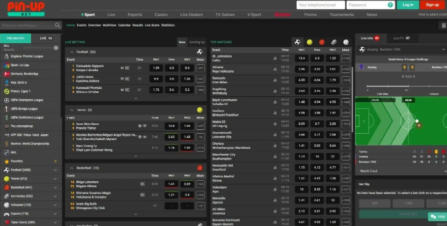The image size is (447, 226).
Task: Click England Premier League icon in sidebar
Action: [6, 56]
